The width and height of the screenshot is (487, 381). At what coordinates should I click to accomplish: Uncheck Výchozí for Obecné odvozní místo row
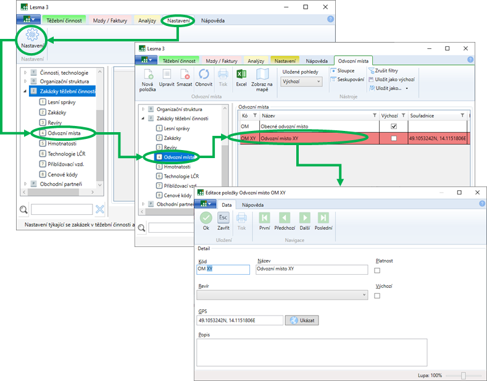394,127
